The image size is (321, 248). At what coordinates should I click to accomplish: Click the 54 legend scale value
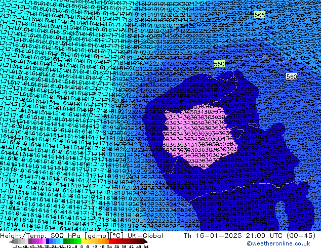tap(146, 246)
